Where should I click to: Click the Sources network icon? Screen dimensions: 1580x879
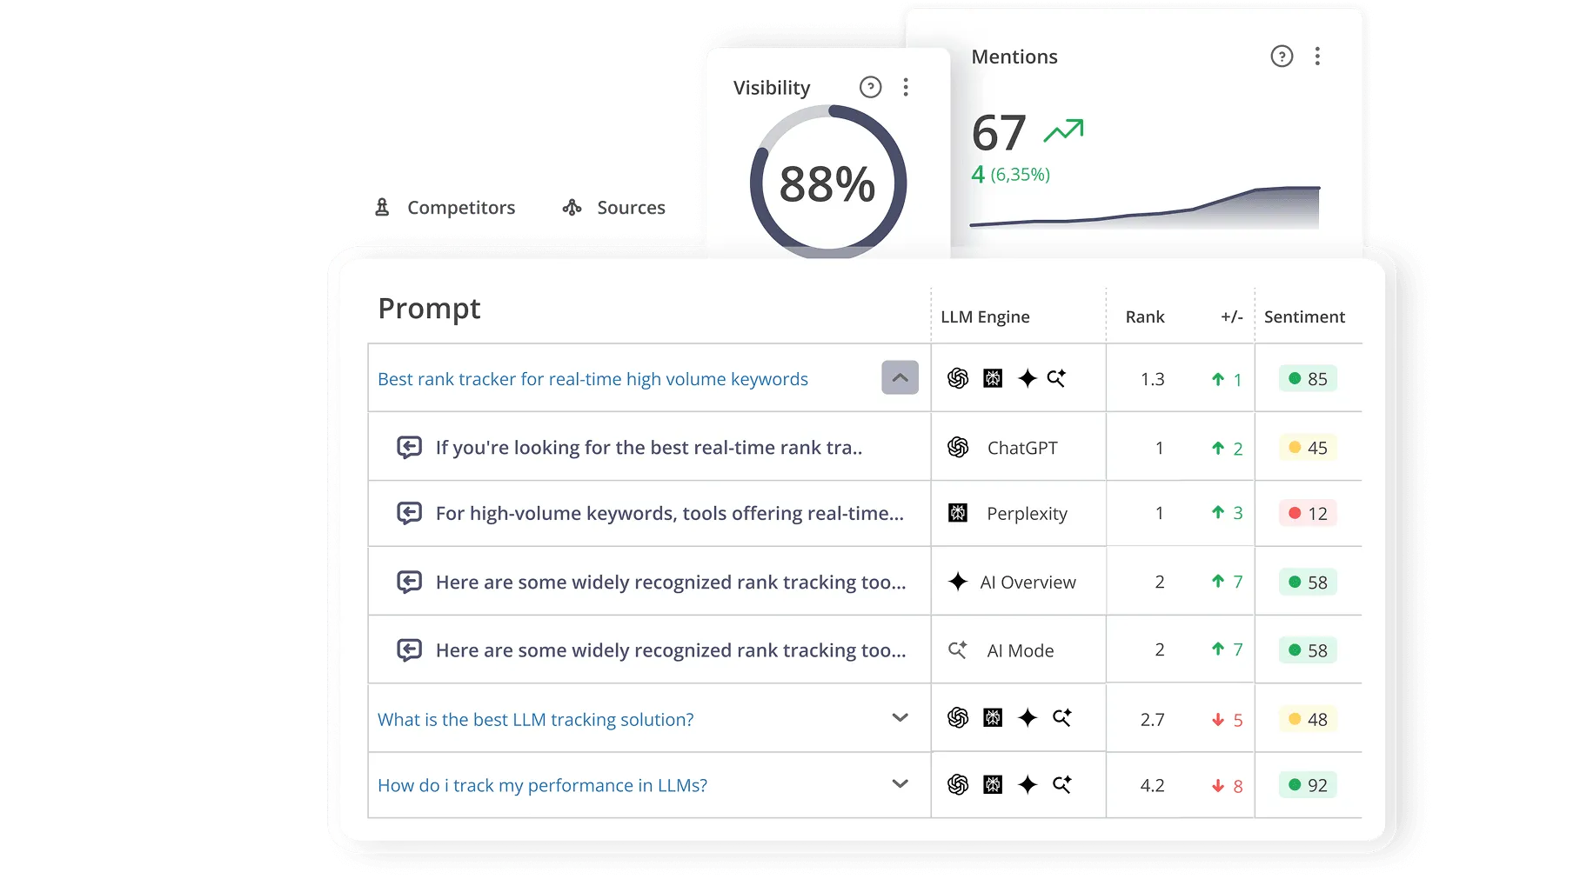click(572, 207)
